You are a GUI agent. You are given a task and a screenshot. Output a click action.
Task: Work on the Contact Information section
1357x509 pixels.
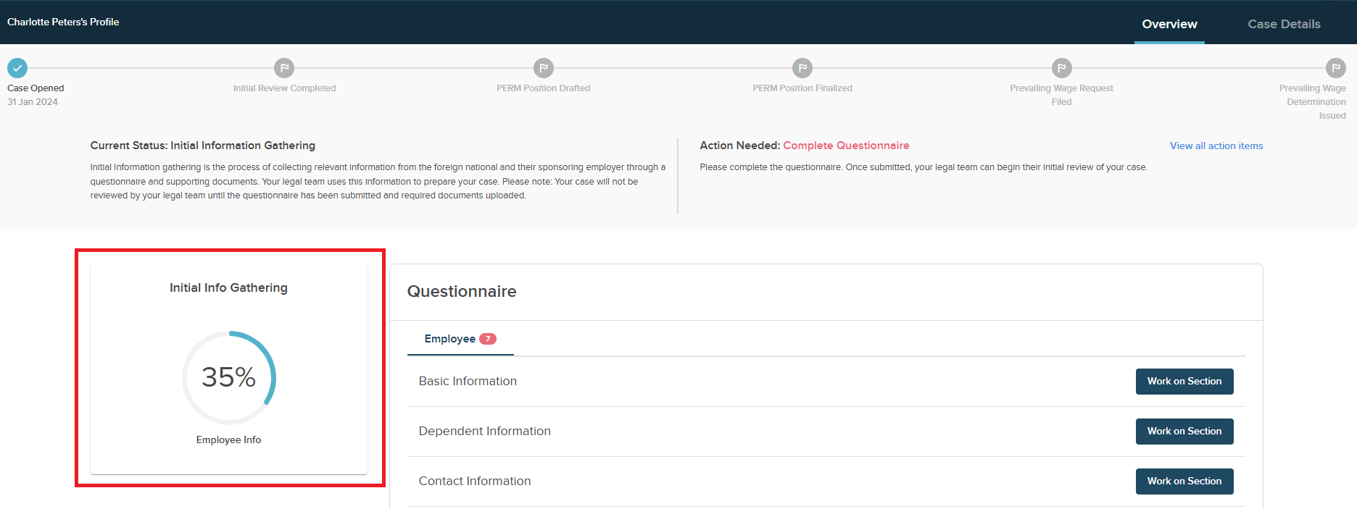click(1184, 481)
